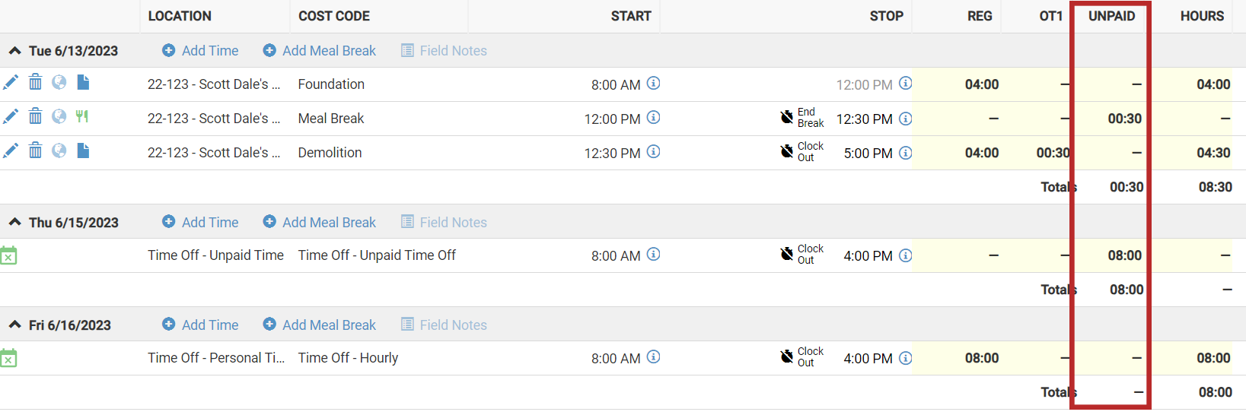
Task: Add Time for Fri 6/16/2023
Action: click(200, 325)
